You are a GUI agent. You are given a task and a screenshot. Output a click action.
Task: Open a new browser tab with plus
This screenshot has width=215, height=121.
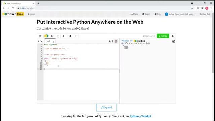(38, 3)
